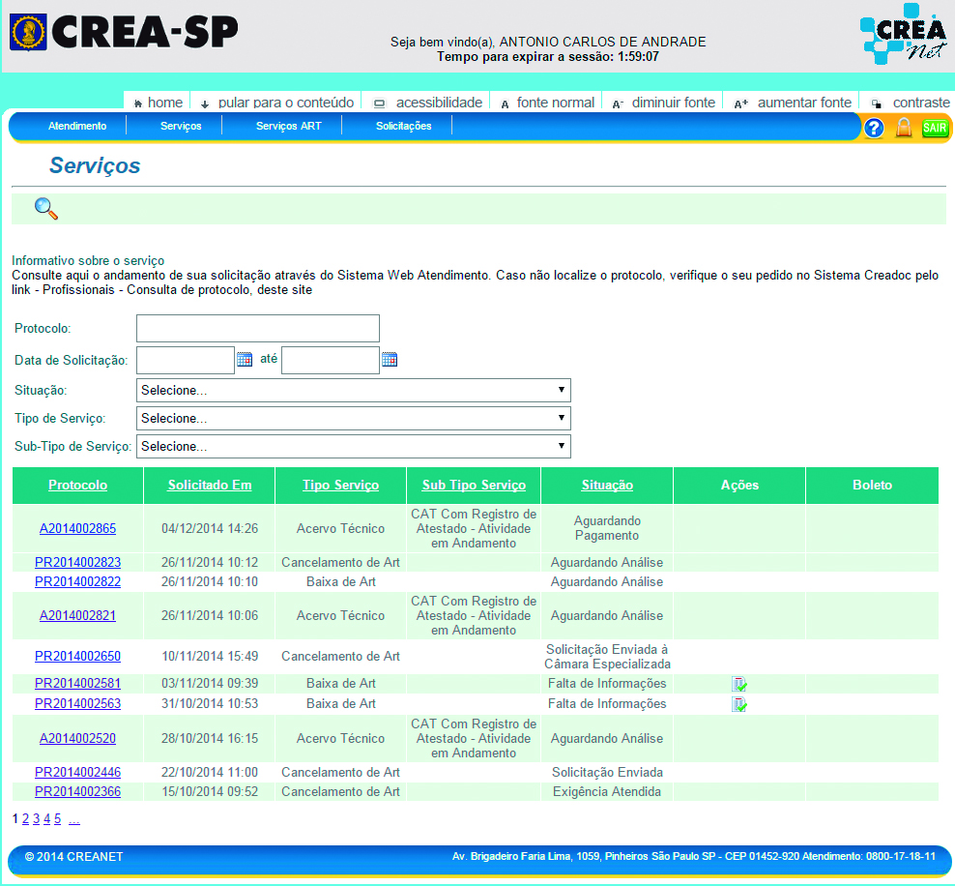This screenshot has height=886, width=955.
Task: Click the ellipsis for more pages
Action: [x=73, y=820]
